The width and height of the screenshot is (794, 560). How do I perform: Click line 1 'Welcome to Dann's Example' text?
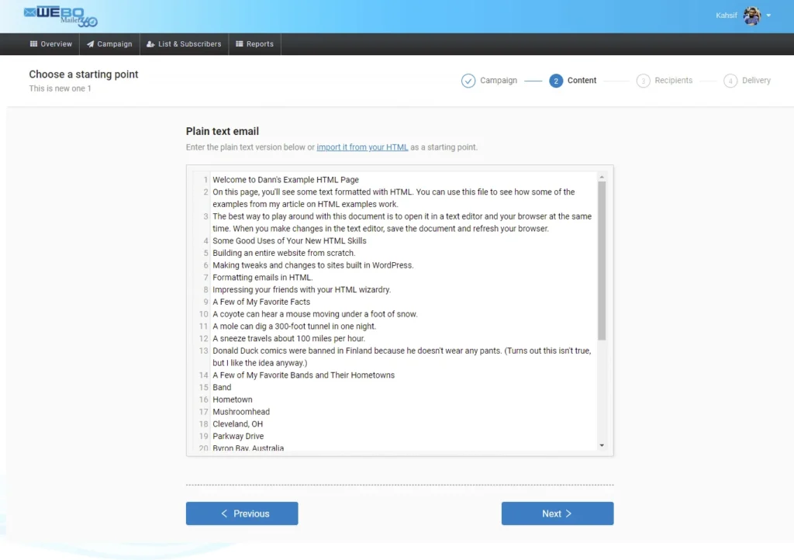(285, 180)
